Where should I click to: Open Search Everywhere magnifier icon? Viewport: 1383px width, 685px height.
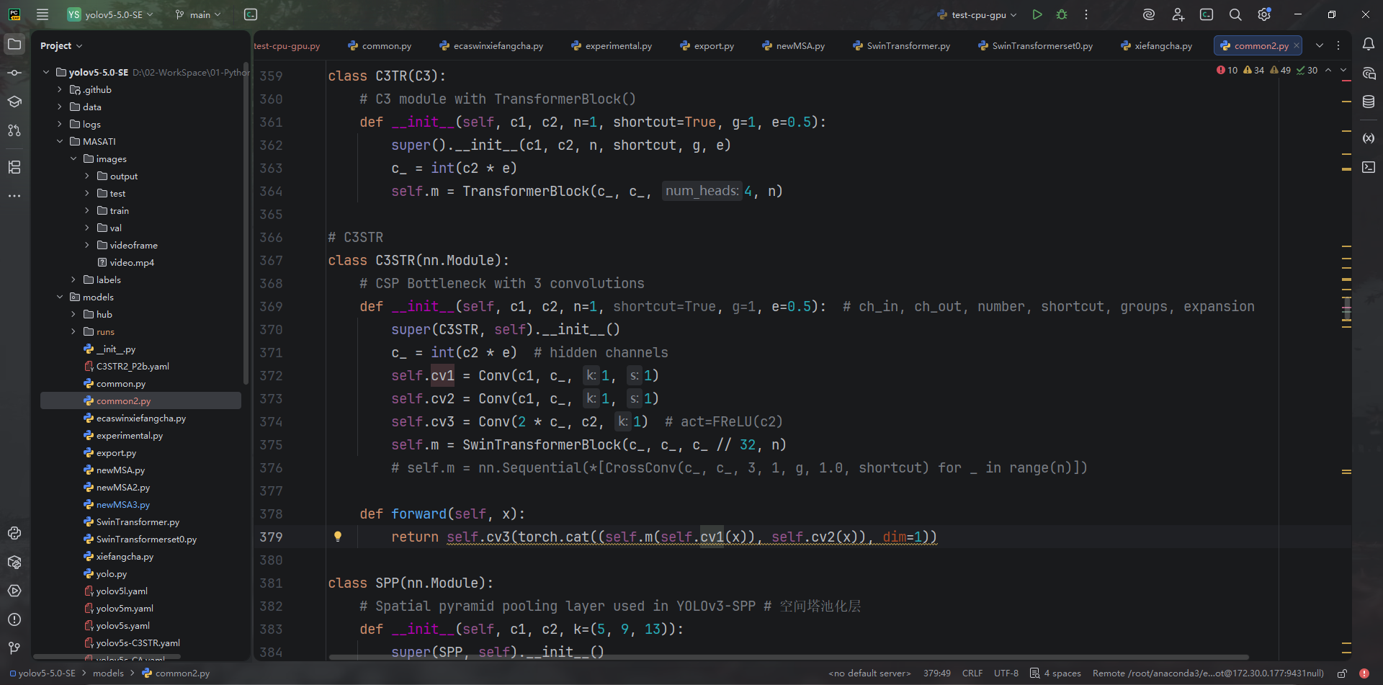[x=1235, y=14]
